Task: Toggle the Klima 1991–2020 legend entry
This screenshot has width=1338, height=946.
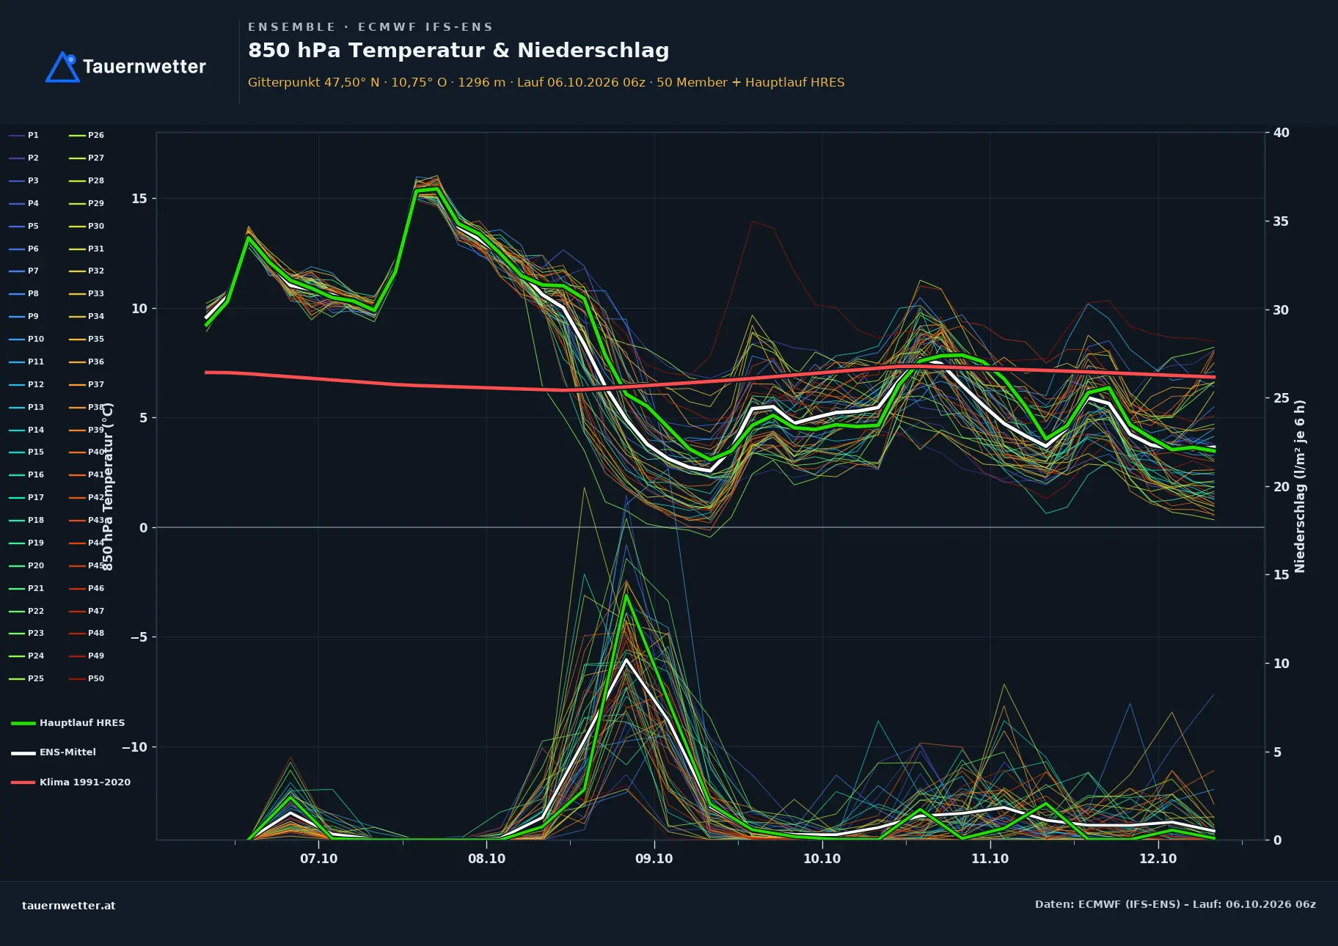Action: click(x=70, y=782)
